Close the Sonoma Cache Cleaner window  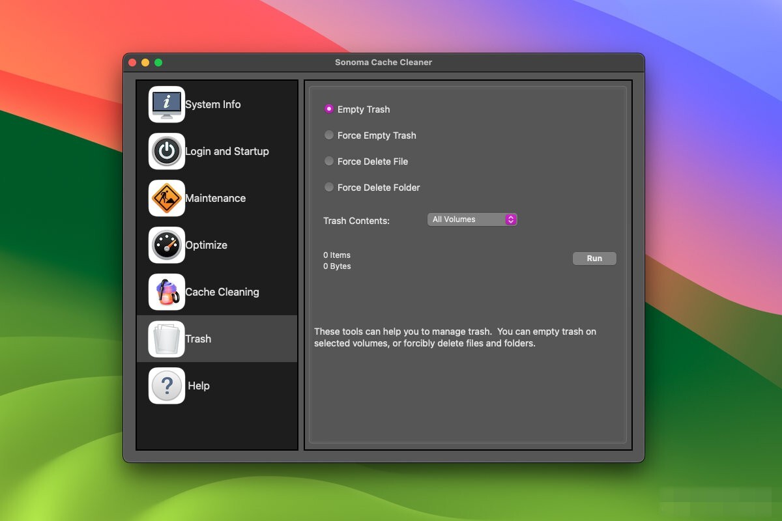pyautogui.click(x=132, y=63)
